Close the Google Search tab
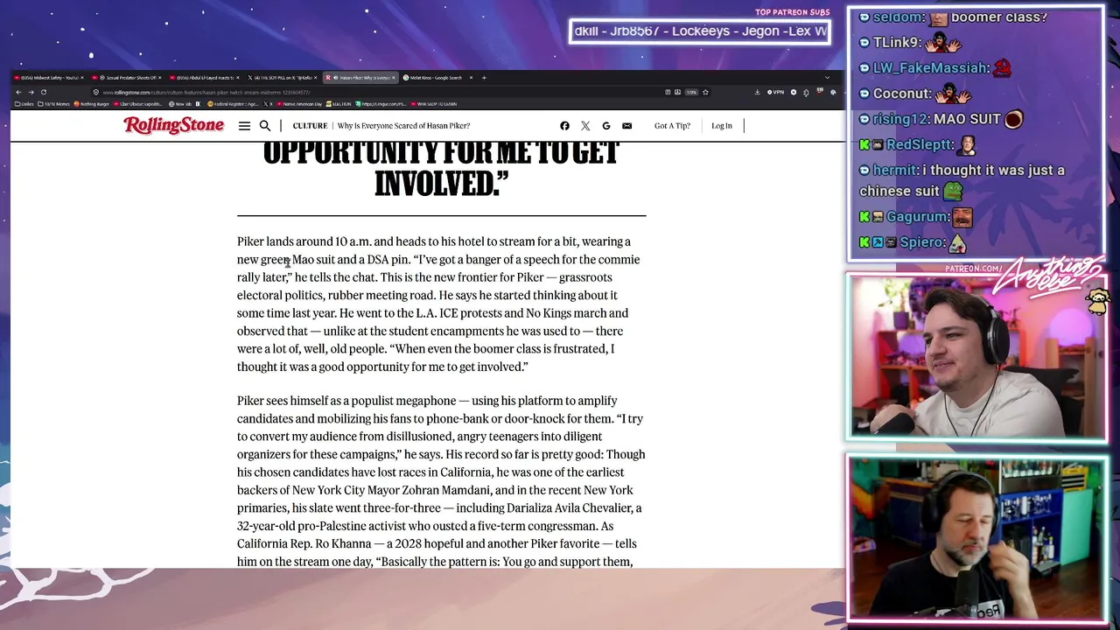The width and height of the screenshot is (1120, 630). click(x=471, y=78)
